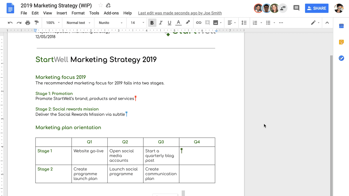The width and height of the screenshot is (349, 196).
Task: Click the print icon
Action: (27, 23)
